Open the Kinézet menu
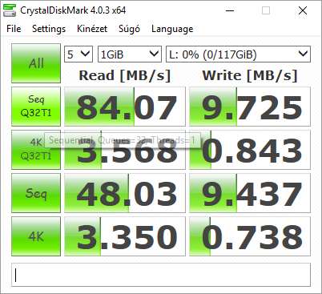The width and height of the screenshot is (322, 294). pyautogui.click(x=92, y=29)
